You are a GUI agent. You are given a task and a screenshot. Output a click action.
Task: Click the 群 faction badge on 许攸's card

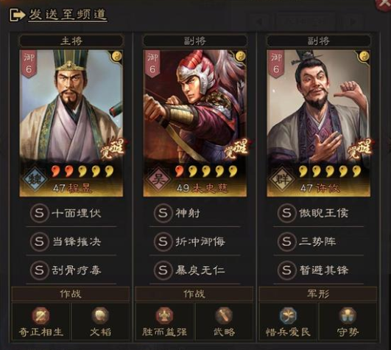(x=282, y=178)
